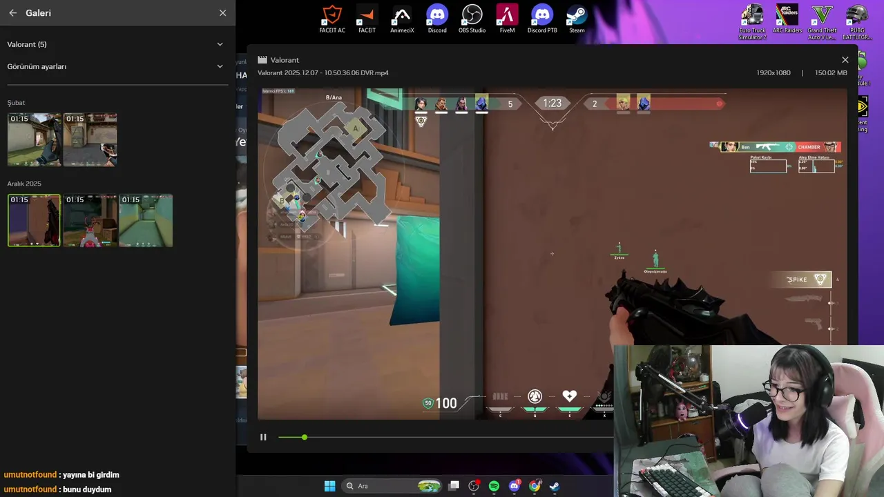Launch the PUBG BATTLEGROUNDS desktop shortcut
The image size is (884, 497).
click(x=856, y=22)
